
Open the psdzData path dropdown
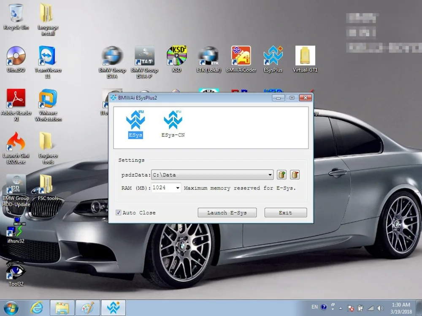(x=270, y=175)
